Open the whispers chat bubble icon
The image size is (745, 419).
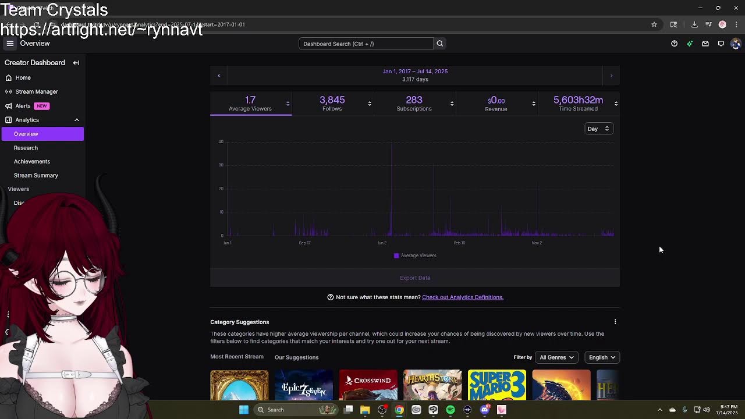coord(721,44)
